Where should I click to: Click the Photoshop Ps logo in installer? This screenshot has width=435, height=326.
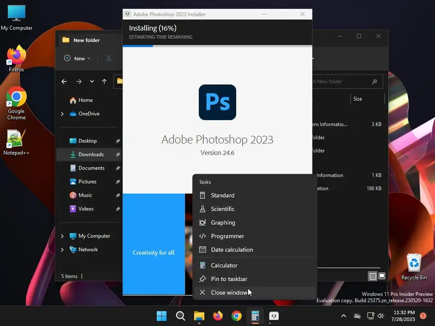(x=217, y=102)
